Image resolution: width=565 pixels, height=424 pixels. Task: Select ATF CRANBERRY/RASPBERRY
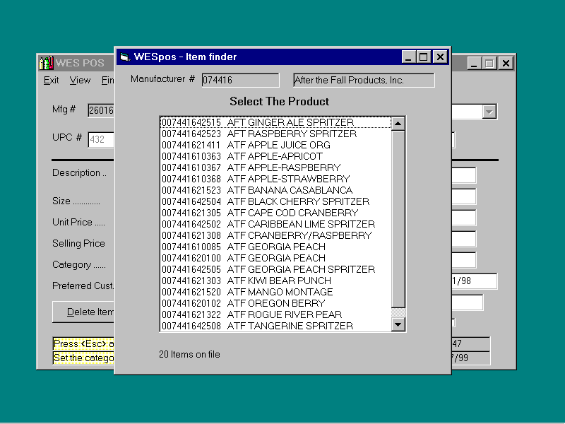pyautogui.click(x=275, y=235)
